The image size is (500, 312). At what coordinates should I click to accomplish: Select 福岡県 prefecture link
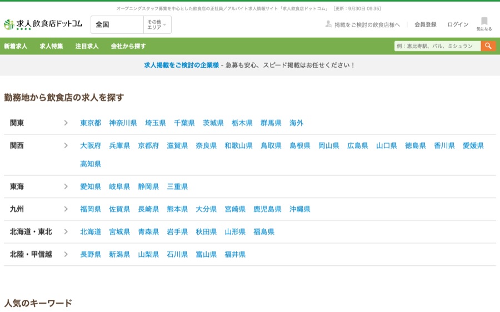[x=91, y=209]
